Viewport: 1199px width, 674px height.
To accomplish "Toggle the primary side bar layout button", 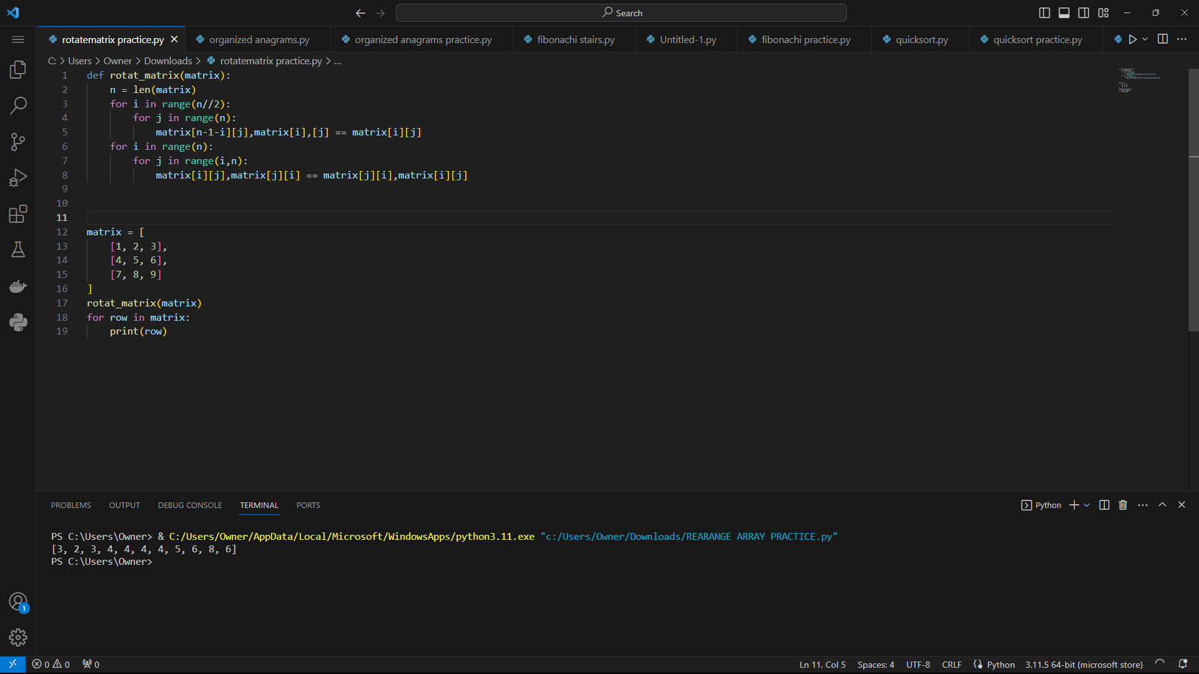I will (x=1044, y=12).
